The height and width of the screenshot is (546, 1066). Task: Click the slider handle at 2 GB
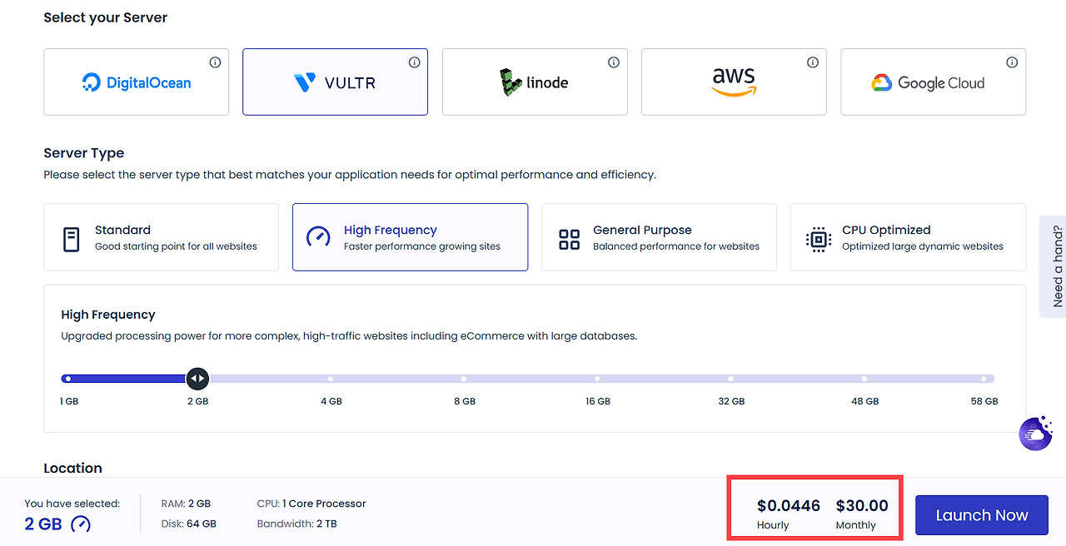(197, 379)
